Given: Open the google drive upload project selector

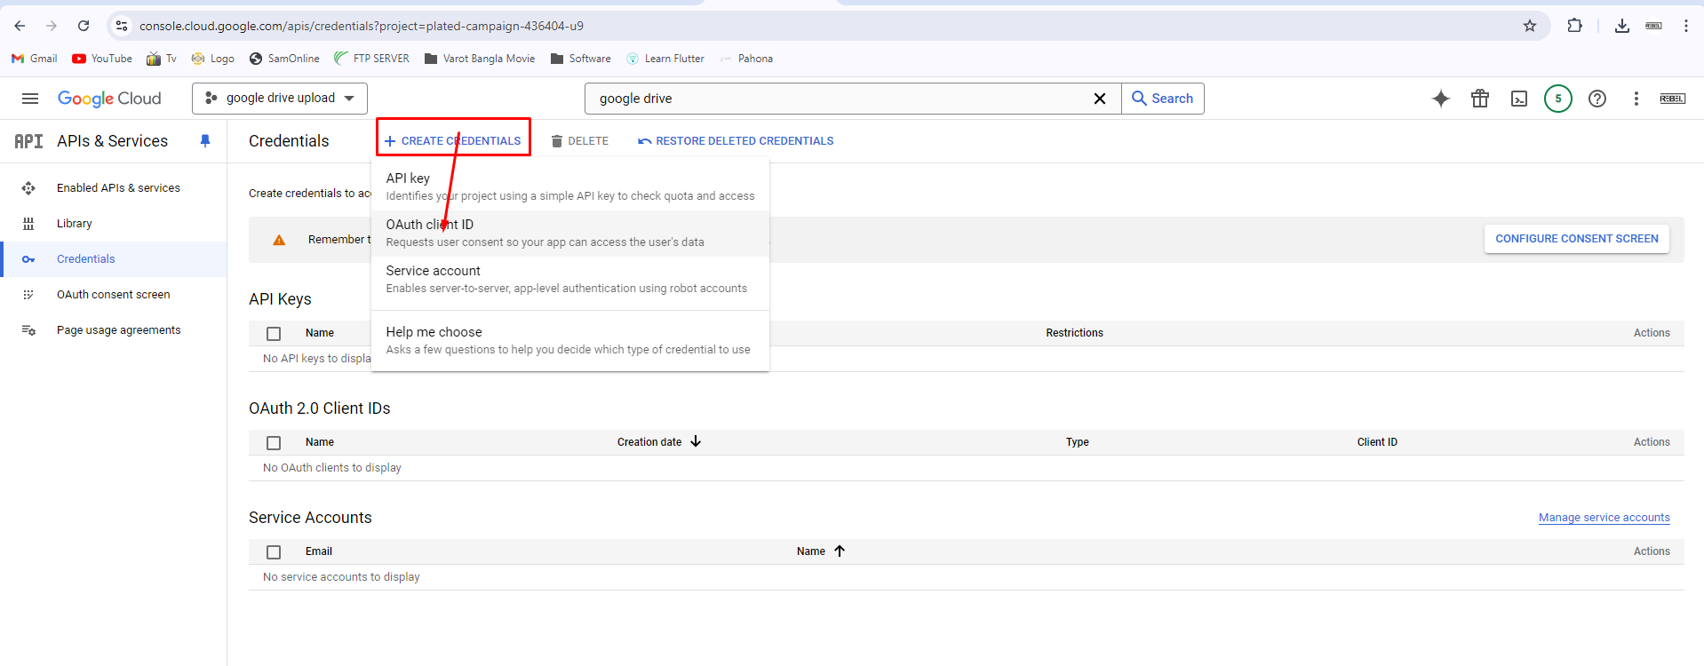Looking at the screenshot, I should [280, 99].
